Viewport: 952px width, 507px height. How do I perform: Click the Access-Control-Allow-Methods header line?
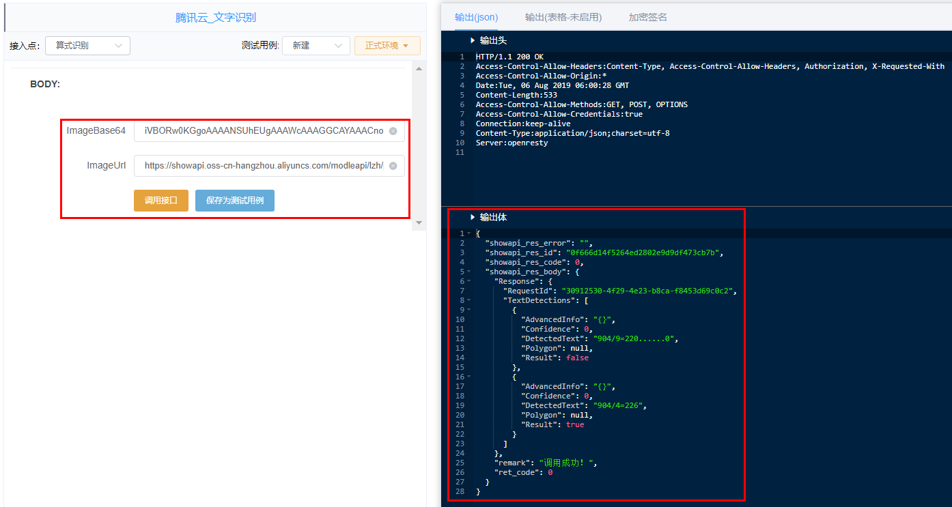coord(582,105)
